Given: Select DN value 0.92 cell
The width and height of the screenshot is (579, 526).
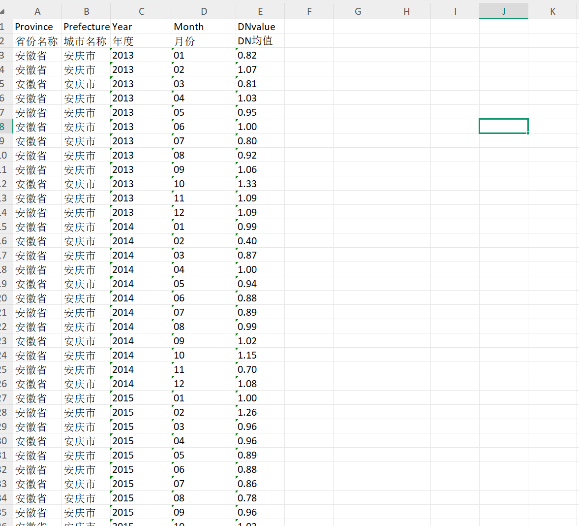Looking at the screenshot, I should tap(260, 155).
